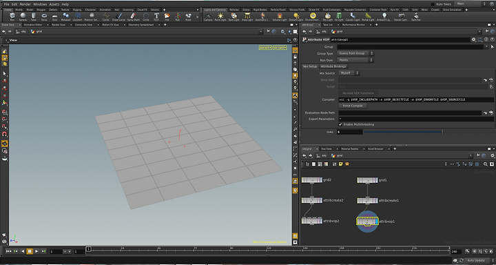Select the Draw Curve shelf tool
496x265 pixels.
tap(118, 17)
